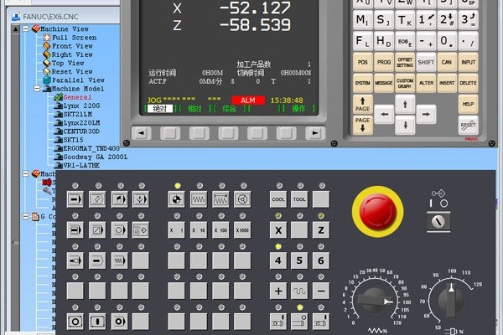Click the right-arrow softkey below the screen
The image size is (503, 335).
(x=314, y=132)
